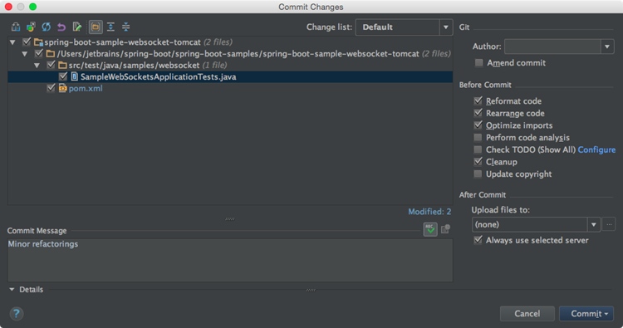Disable the Reformat code checkbox
Image resolution: width=623 pixels, height=328 pixels.
pos(478,100)
